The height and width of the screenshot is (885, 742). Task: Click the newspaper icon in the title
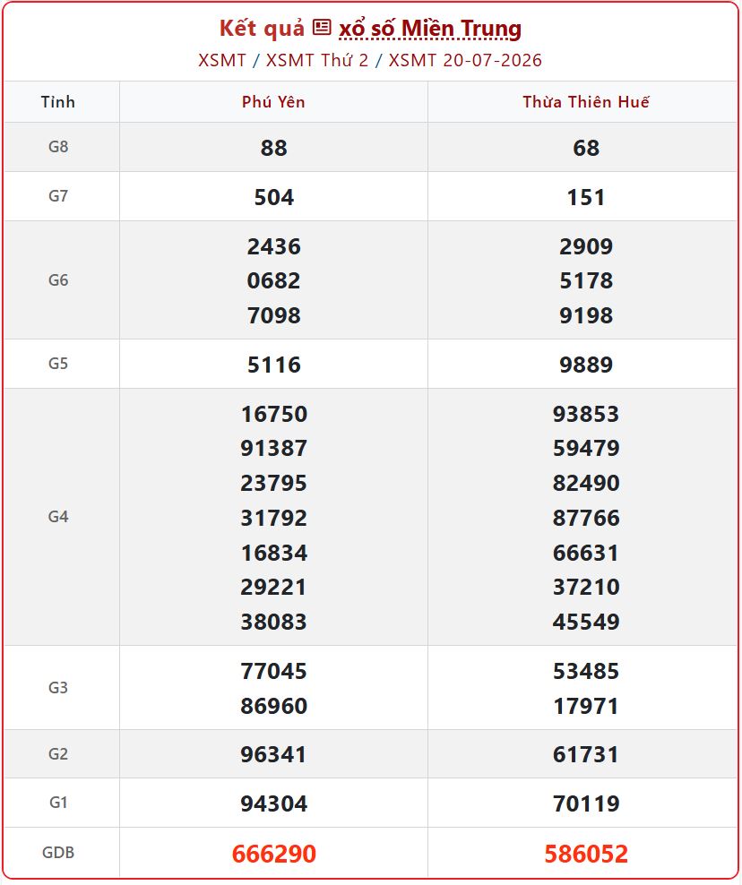[322, 27]
